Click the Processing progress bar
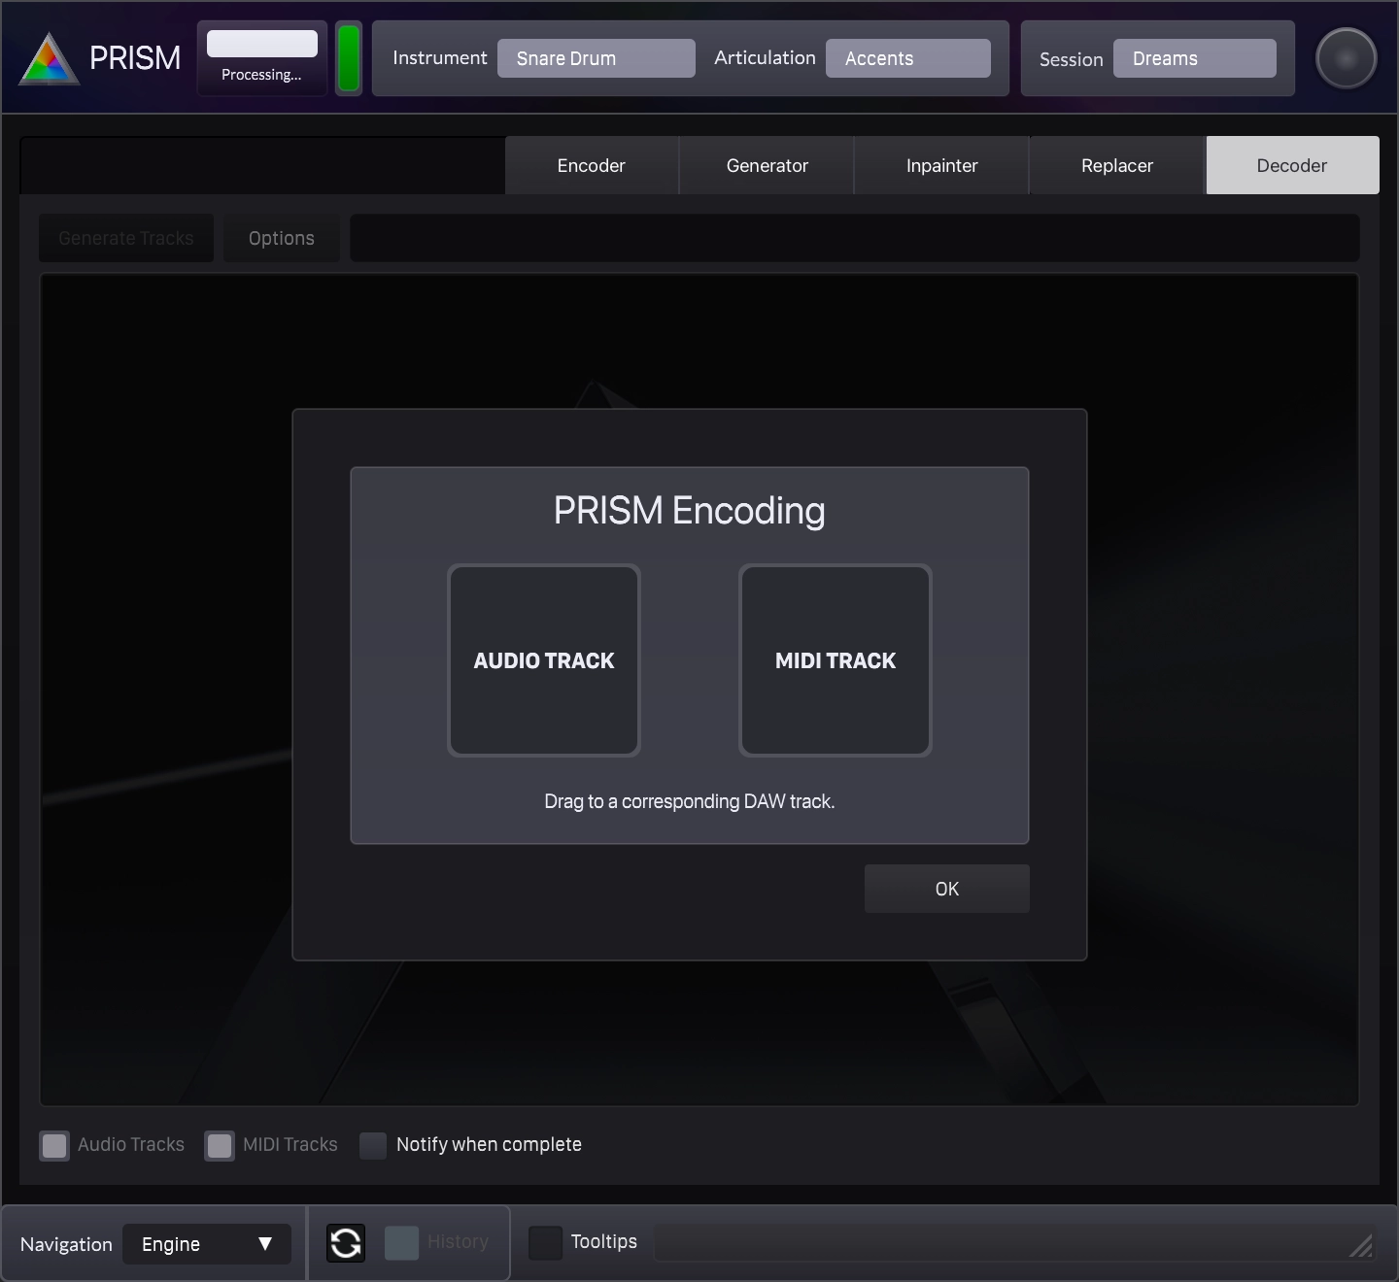This screenshot has height=1282, width=1399. [262, 45]
